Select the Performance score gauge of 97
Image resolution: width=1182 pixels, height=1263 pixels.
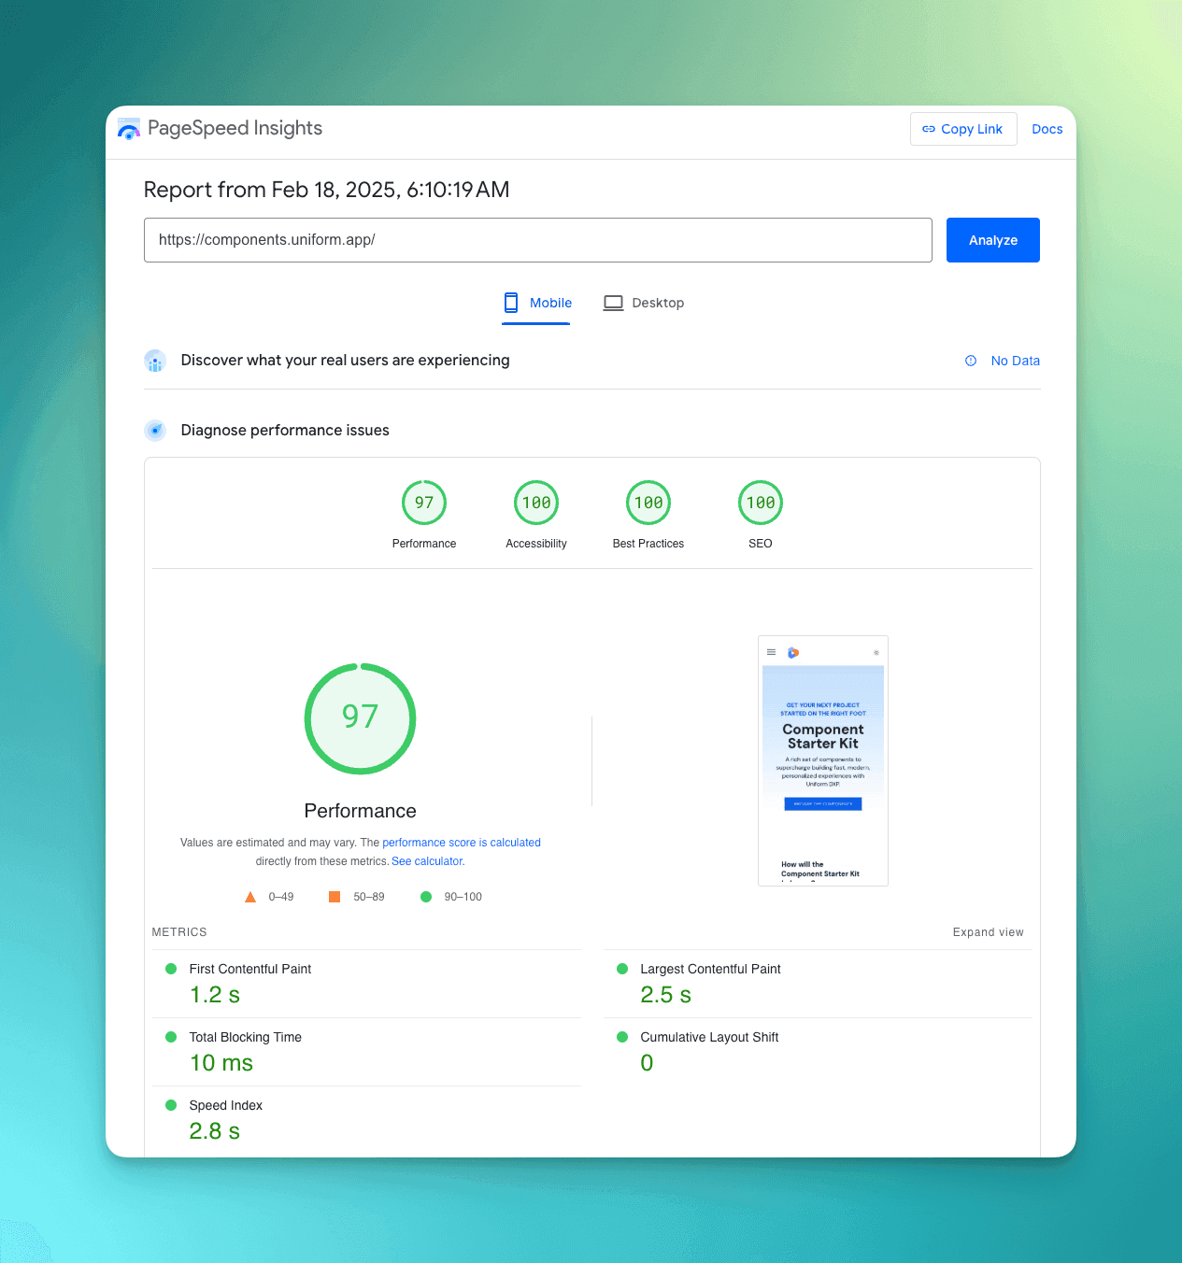tap(424, 503)
